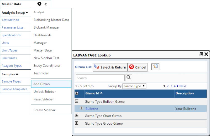Choose Dashboards menu entry

point(42,35)
